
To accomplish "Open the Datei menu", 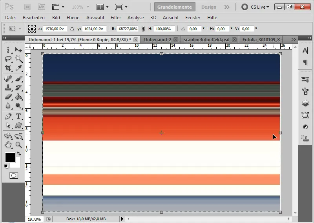I will tap(11, 18).
